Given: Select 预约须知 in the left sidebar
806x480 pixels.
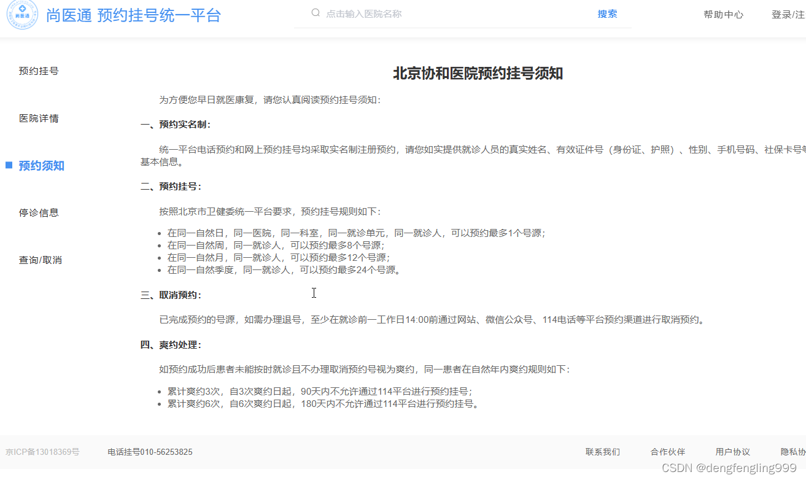Looking at the screenshot, I should click(41, 166).
